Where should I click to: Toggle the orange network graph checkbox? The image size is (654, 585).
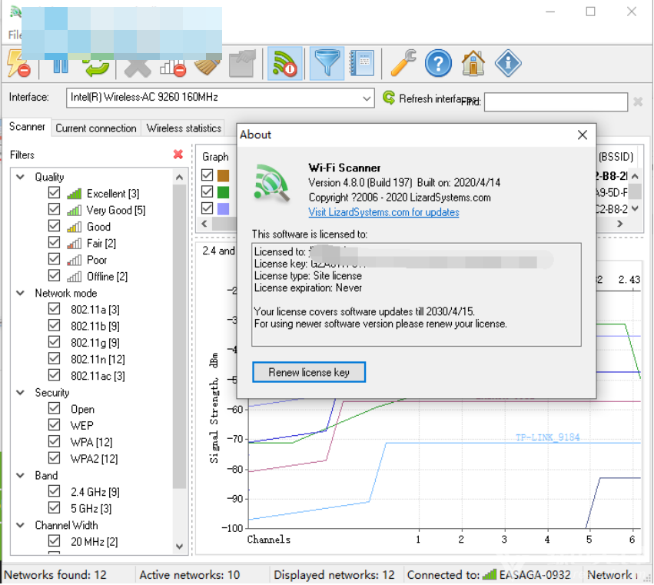pos(207,175)
